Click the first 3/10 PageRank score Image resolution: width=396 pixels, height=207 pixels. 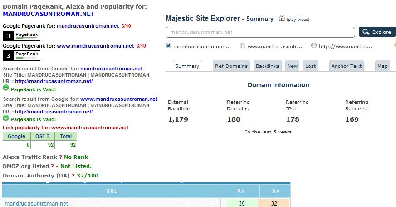point(126,26)
